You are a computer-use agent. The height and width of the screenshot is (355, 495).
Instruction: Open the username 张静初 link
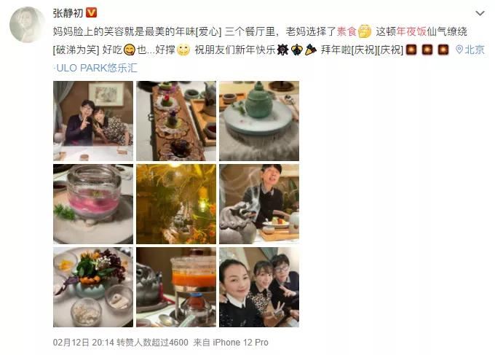68,13
